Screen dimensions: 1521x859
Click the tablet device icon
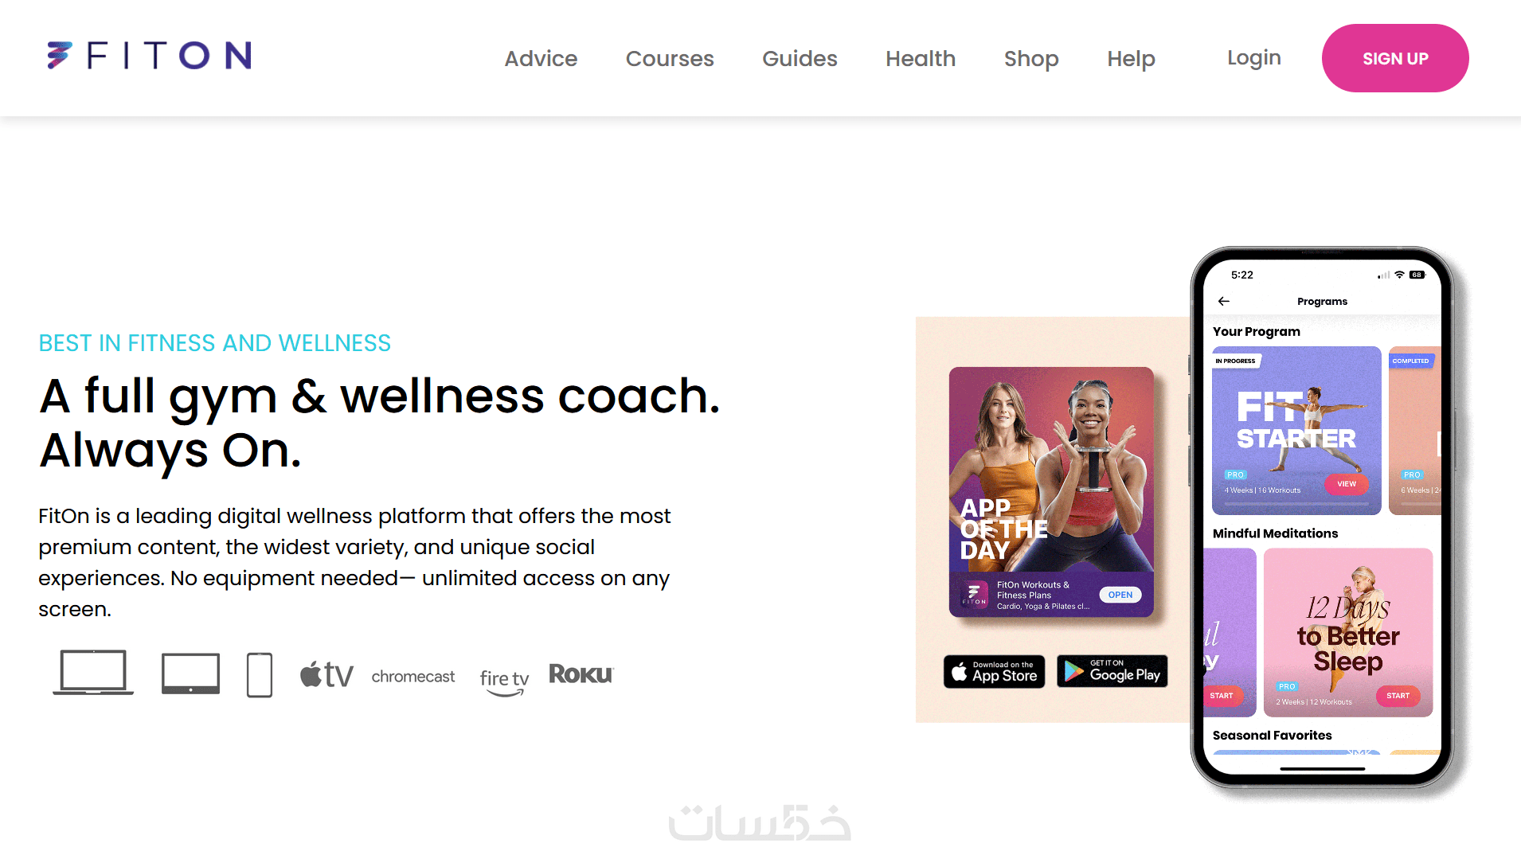tap(190, 674)
